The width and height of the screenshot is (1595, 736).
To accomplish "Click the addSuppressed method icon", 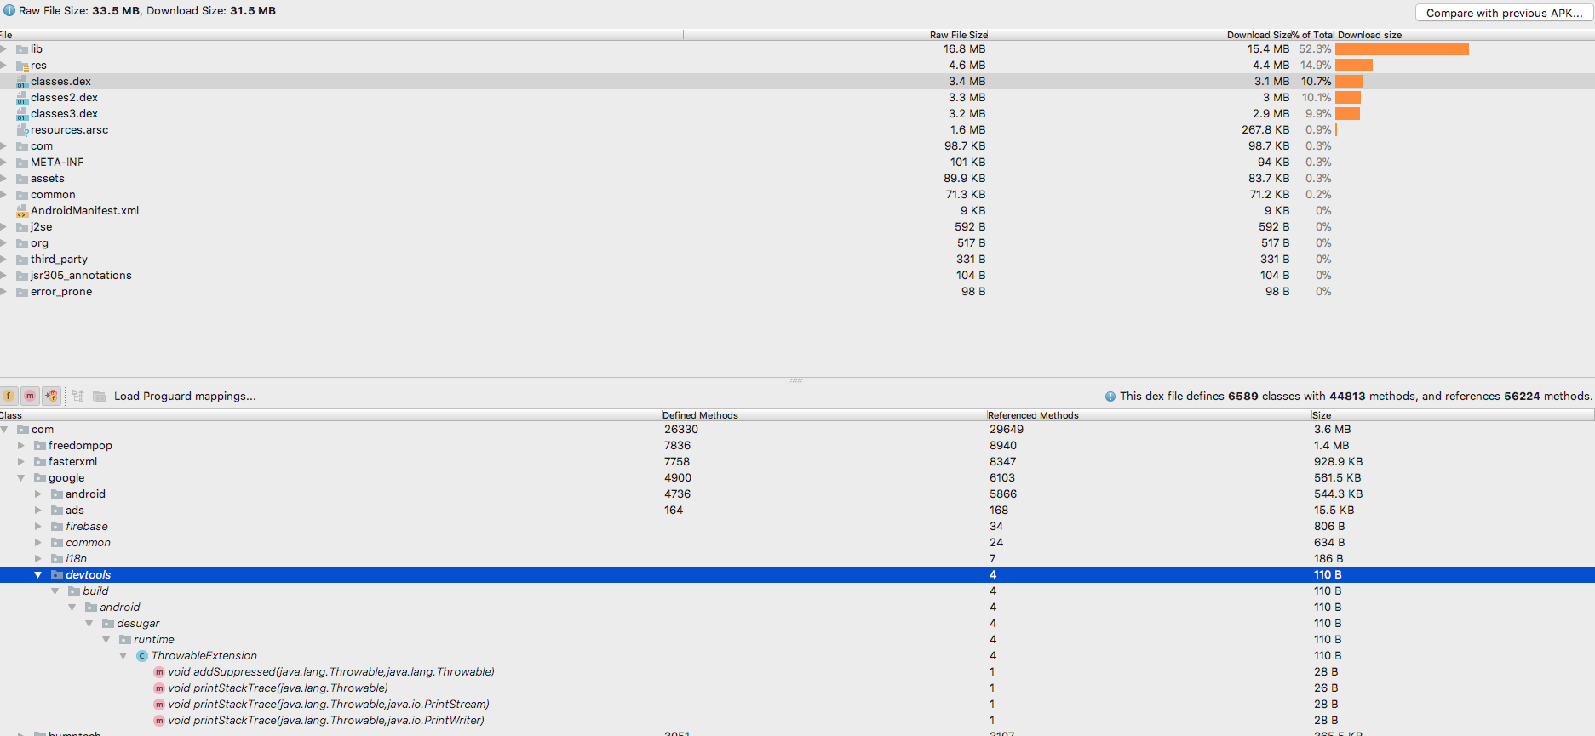I will click(x=159, y=672).
